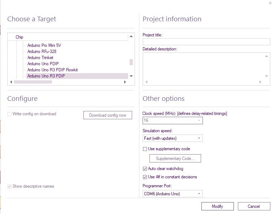
Task: Choose Arduino Trinket from target list
Action: pos(40,58)
